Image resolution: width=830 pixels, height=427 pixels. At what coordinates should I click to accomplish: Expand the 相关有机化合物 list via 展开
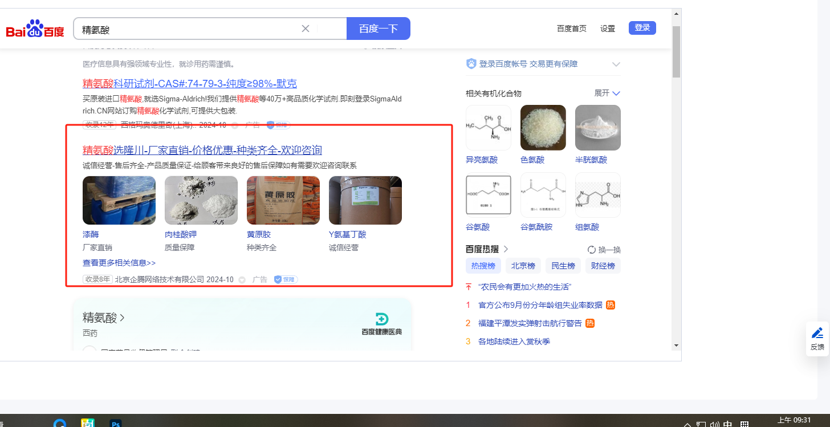(x=607, y=93)
